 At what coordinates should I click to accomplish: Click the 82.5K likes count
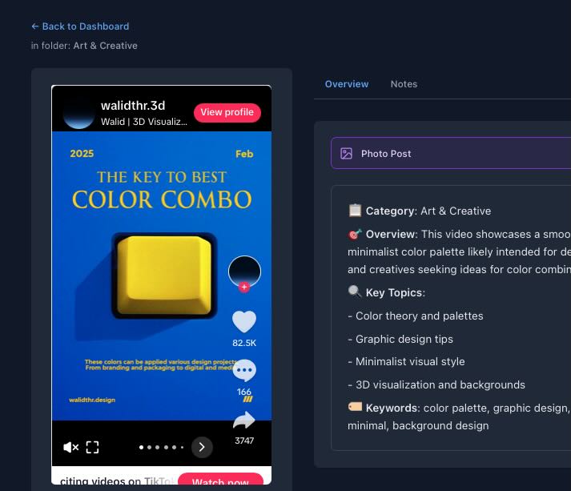coord(244,343)
